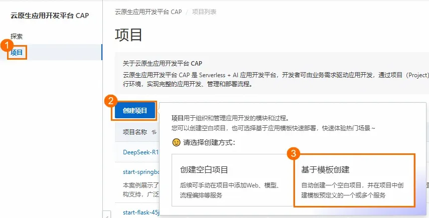Choose the 基于模板创建 card
Image resolution: width=429 pixels, height=218 pixels.
click(354, 180)
